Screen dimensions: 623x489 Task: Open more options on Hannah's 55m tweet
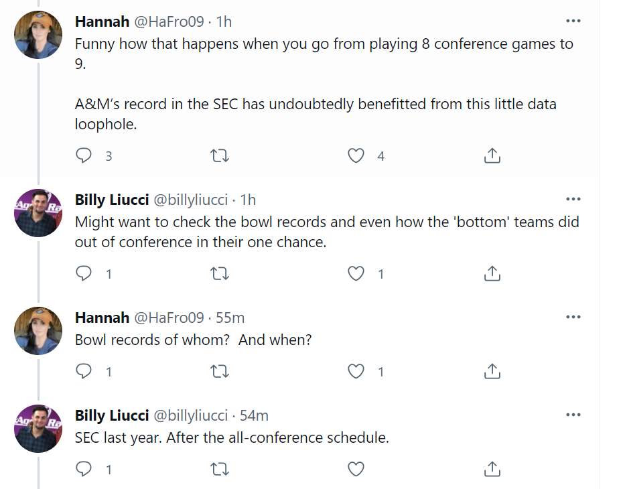(x=573, y=316)
